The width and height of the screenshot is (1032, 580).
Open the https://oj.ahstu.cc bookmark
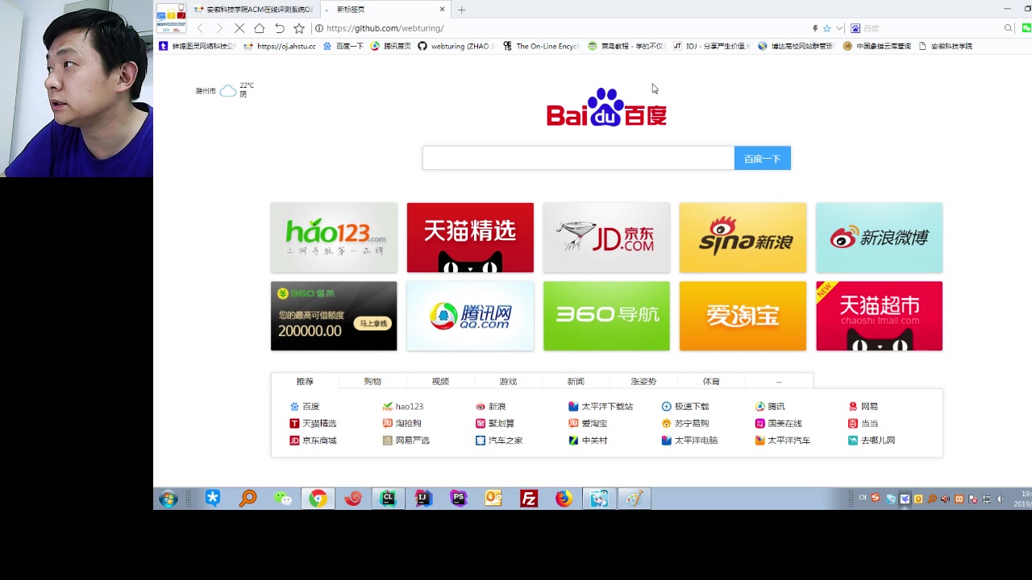tap(281, 46)
